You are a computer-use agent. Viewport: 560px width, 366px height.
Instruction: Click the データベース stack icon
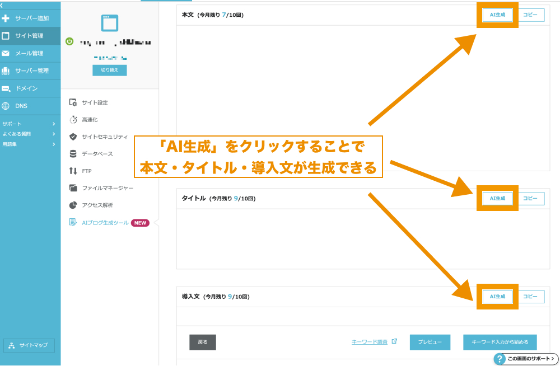[x=73, y=154]
